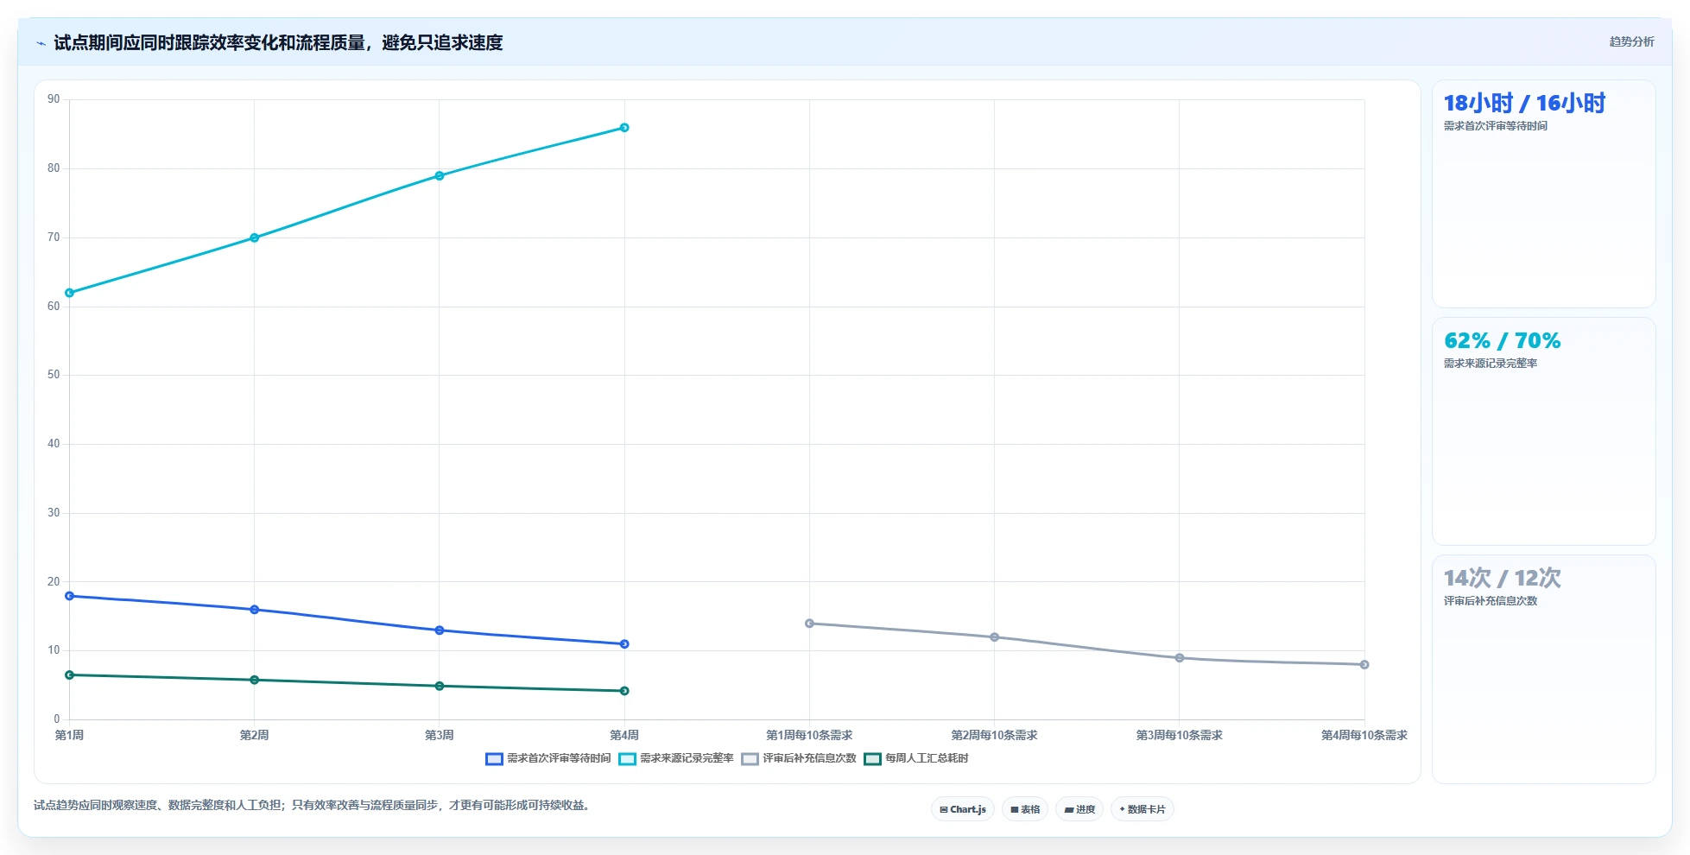Select gray point at 第4周每10条需求
The width and height of the screenshot is (1690, 855).
pos(1364,665)
